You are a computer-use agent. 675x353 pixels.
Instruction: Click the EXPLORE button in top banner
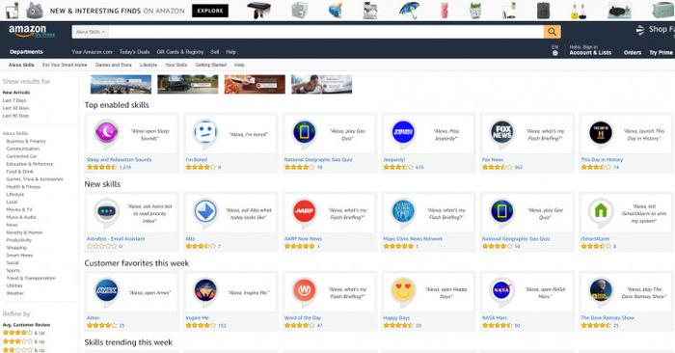[x=210, y=11]
